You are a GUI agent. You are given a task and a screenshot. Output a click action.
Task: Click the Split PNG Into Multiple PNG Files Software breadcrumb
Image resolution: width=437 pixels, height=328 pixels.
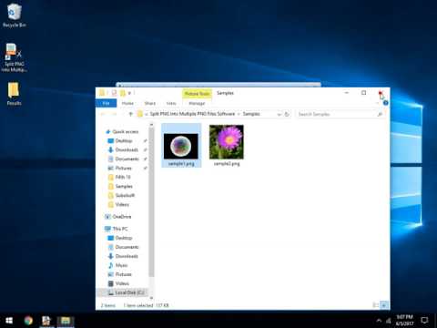pyautogui.click(x=192, y=114)
